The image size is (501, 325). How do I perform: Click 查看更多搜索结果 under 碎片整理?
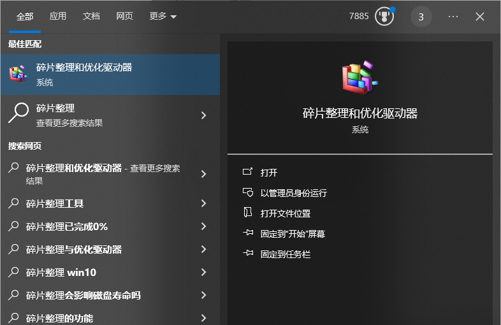coord(69,123)
